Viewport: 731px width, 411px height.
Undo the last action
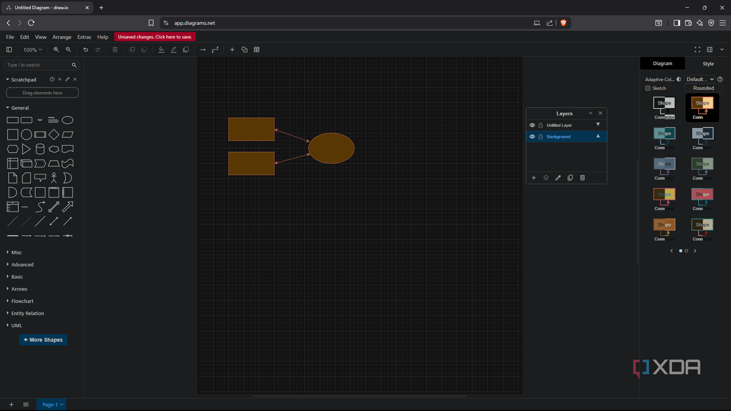85,50
